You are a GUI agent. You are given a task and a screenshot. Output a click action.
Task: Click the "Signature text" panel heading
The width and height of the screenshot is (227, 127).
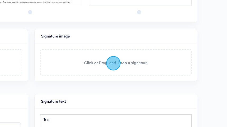click(54, 101)
